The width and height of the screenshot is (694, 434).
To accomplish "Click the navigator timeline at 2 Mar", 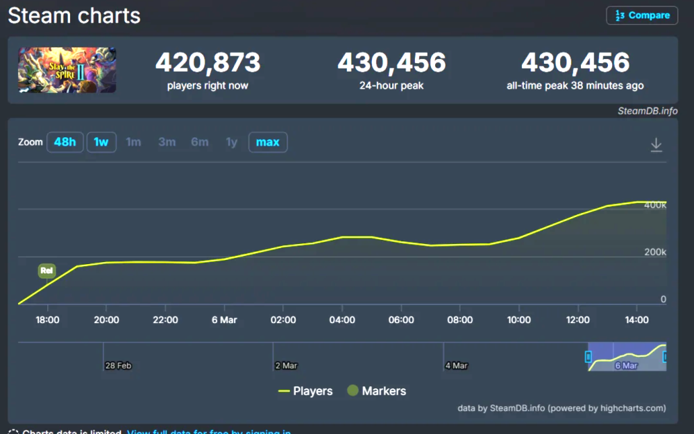I will pyautogui.click(x=285, y=365).
